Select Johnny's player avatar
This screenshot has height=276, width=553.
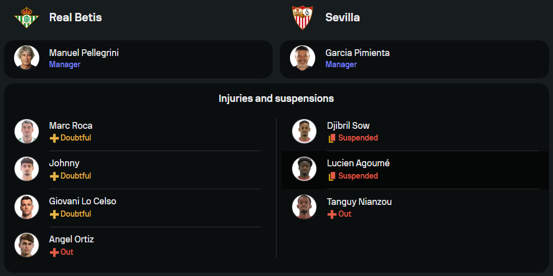26,169
